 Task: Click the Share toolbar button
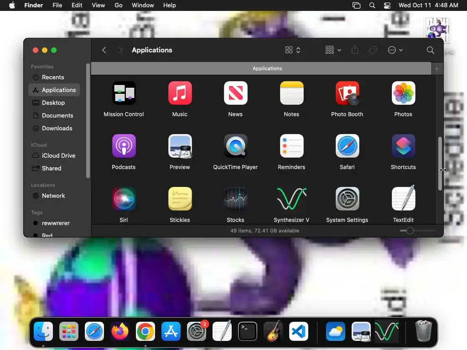click(355, 50)
